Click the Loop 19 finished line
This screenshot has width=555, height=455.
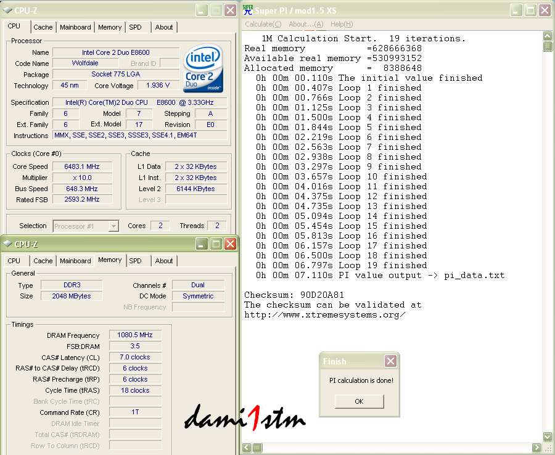coord(342,265)
